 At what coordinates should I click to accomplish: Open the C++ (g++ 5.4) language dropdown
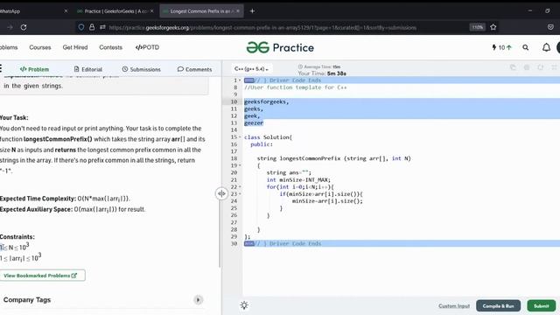(251, 68)
